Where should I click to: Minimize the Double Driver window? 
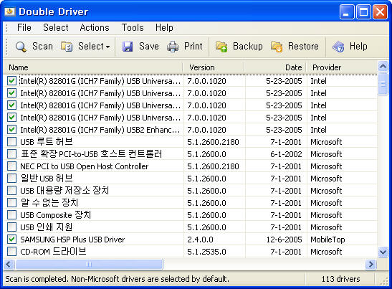coord(347,11)
